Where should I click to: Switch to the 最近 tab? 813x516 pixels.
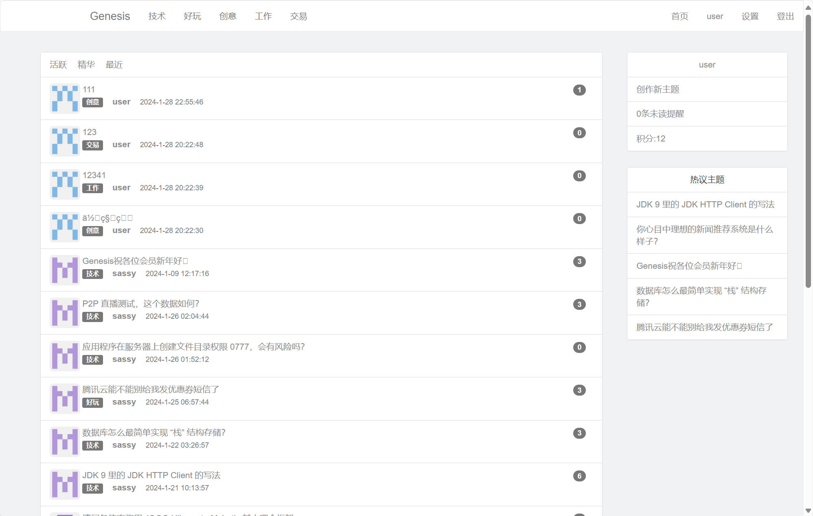tap(114, 65)
